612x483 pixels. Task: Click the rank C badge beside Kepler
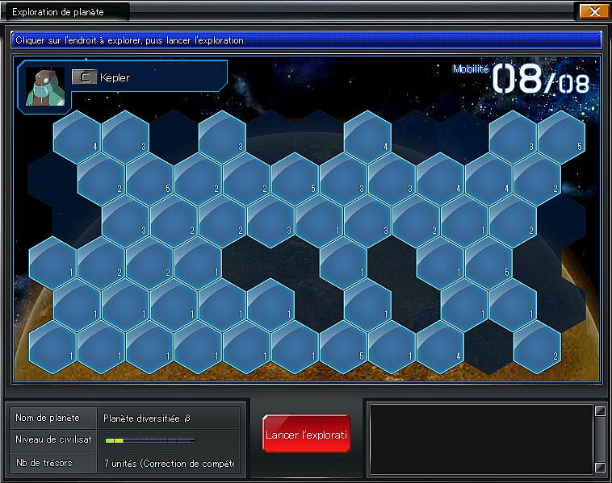[84, 77]
